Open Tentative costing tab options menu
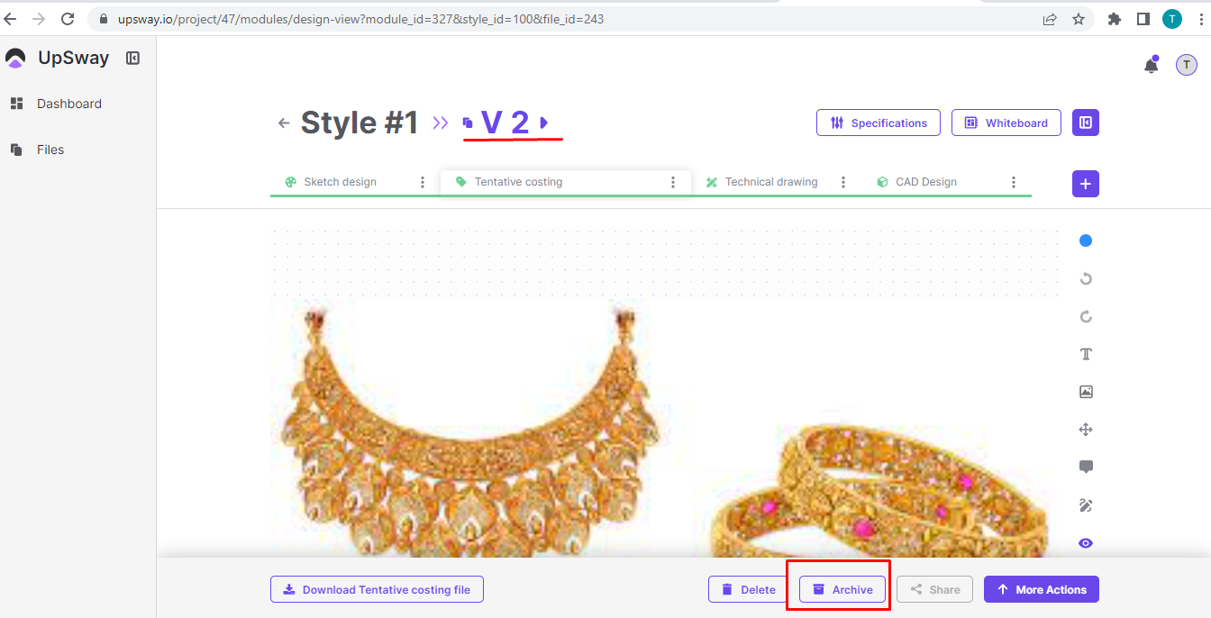The height and width of the screenshot is (618, 1211). coord(672,182)
